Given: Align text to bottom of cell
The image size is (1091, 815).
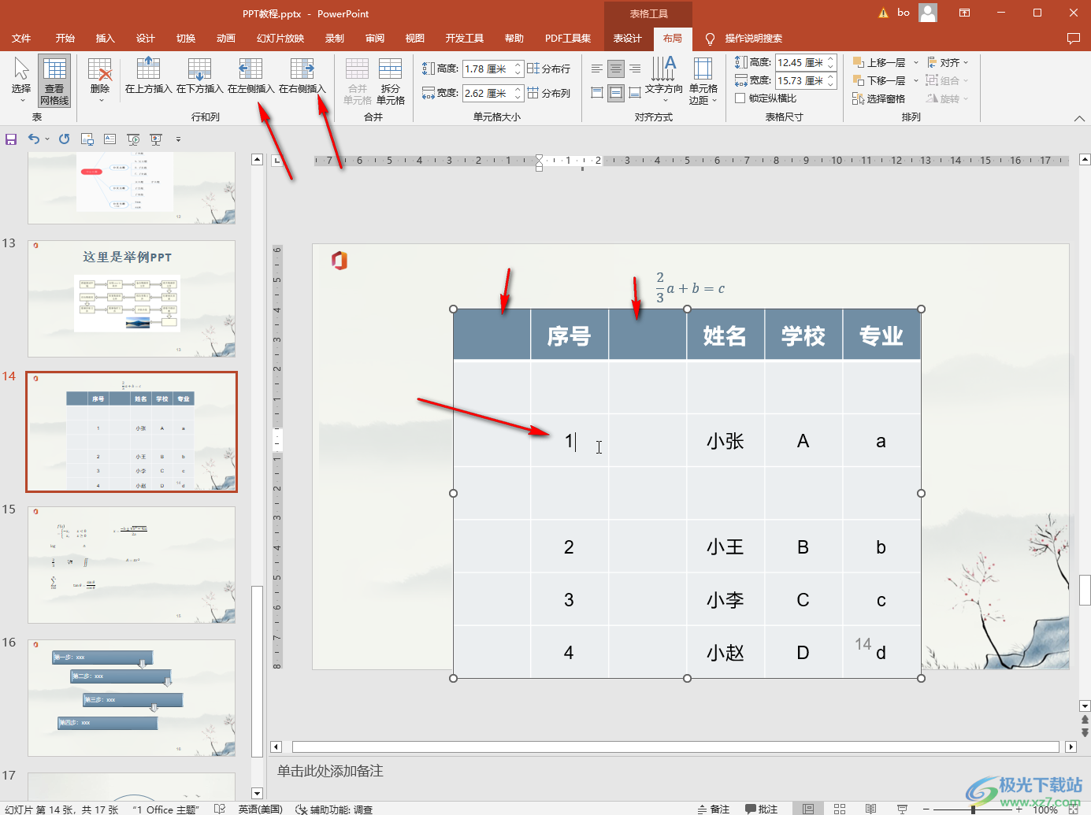Looking at the screenshot, I should click(x=635, y=93).
